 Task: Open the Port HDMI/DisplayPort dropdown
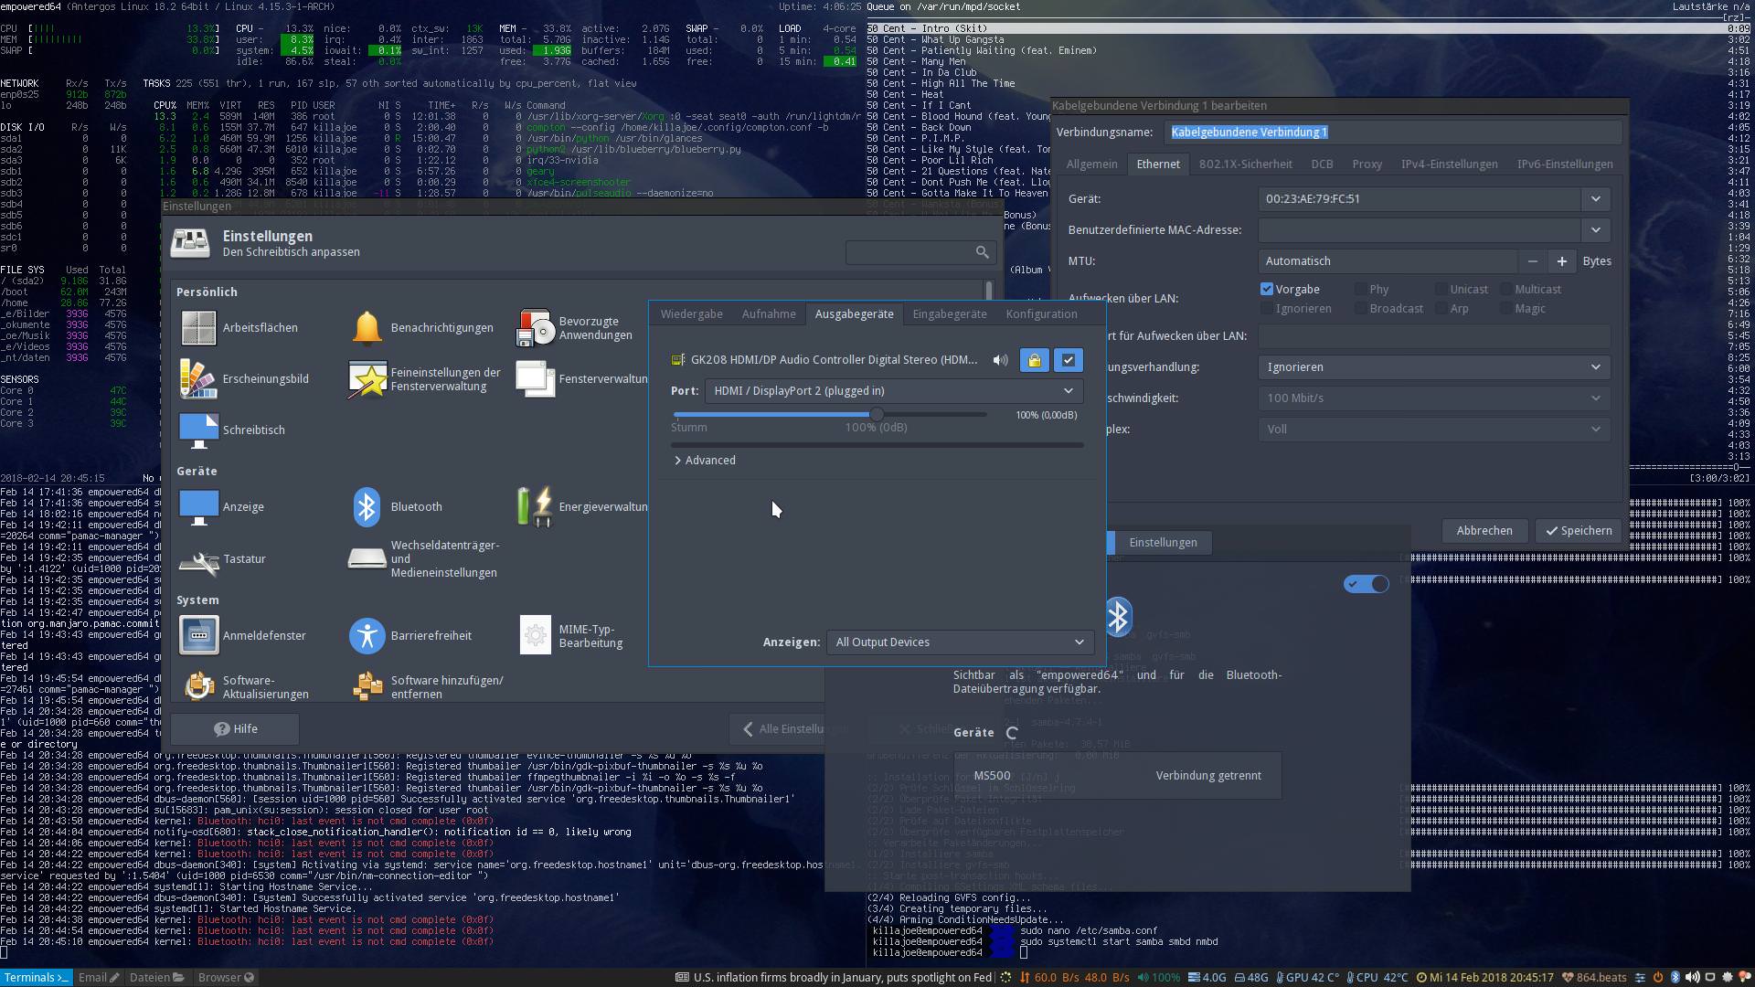[893, 391]
